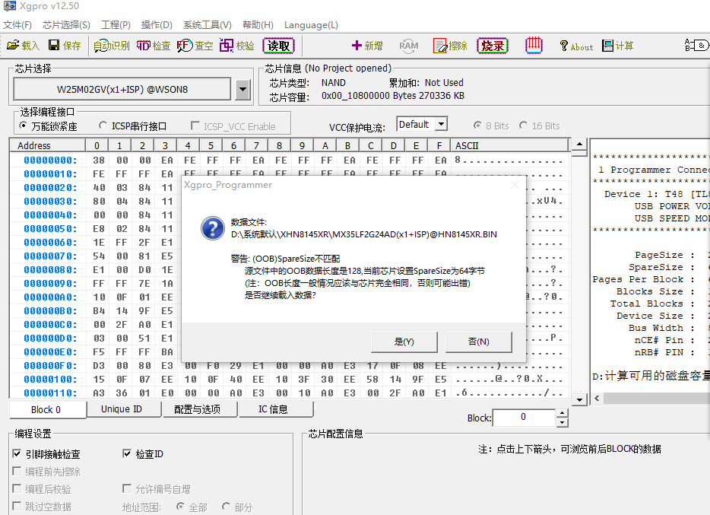Click the hex view vertical scrollbar down arrow
This screenshot has height=515, width=710.
[578, 399]
